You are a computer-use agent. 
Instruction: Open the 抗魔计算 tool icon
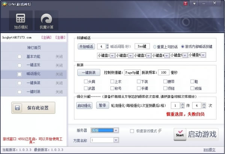pos(46,18)
